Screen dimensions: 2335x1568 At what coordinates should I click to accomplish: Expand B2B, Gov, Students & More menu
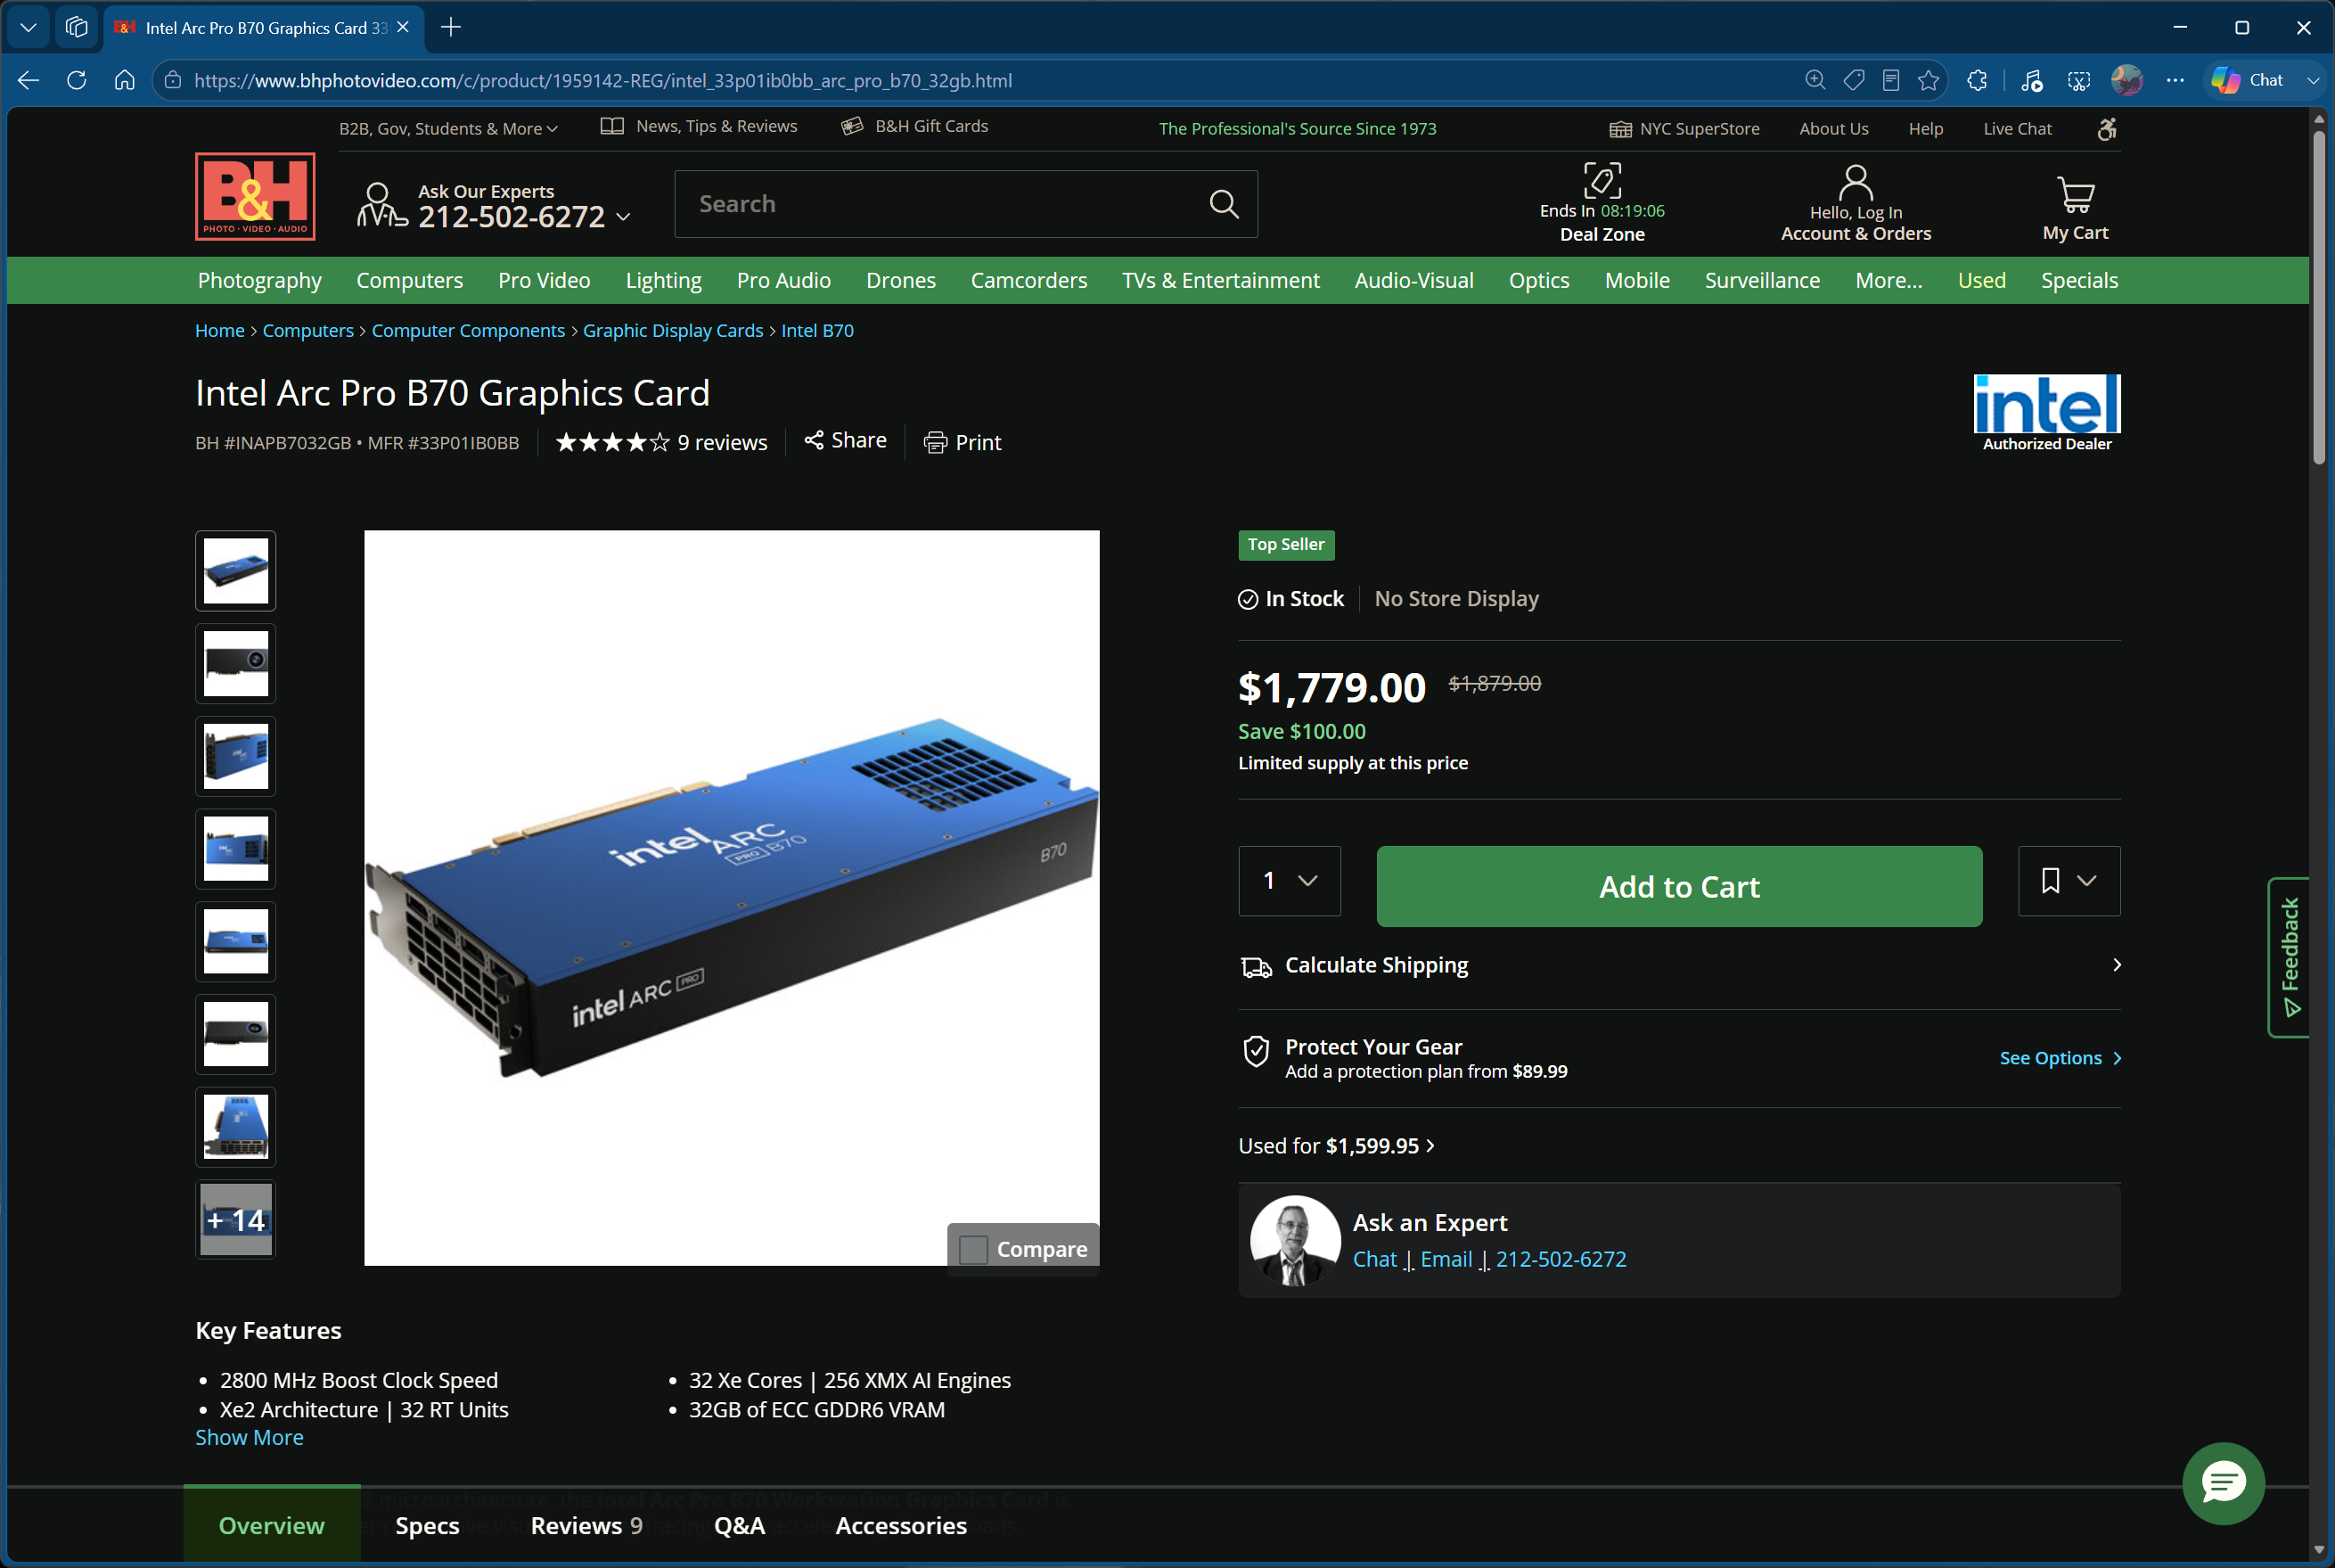click(x=447, y=128)
